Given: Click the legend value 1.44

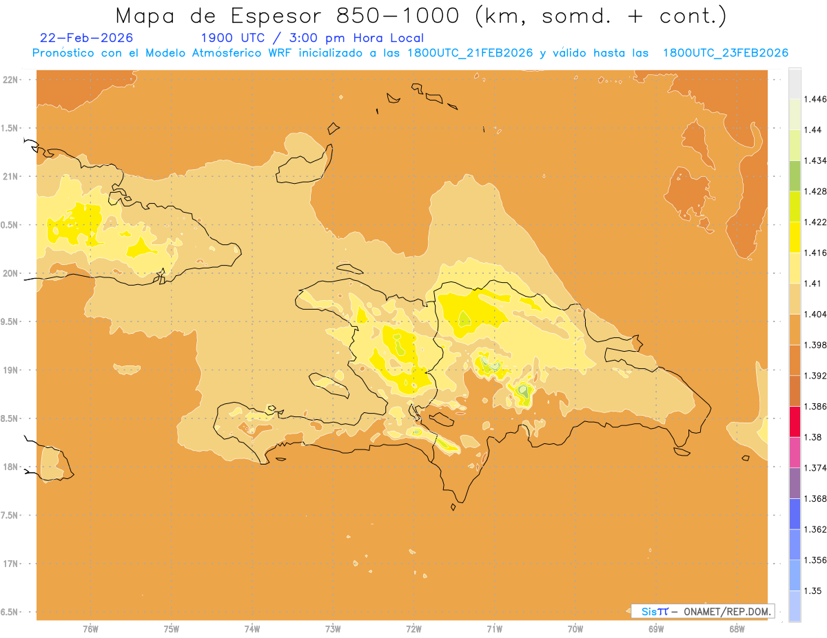Looking at the screenshot, I should point(813,130).
